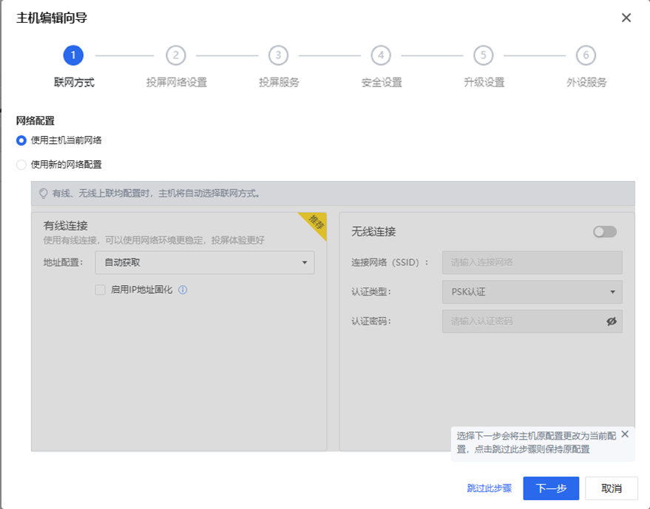This screenshot has width=650, height=509.
Task: Toggle password visibility eye icon
Action: tap(611, 321)
